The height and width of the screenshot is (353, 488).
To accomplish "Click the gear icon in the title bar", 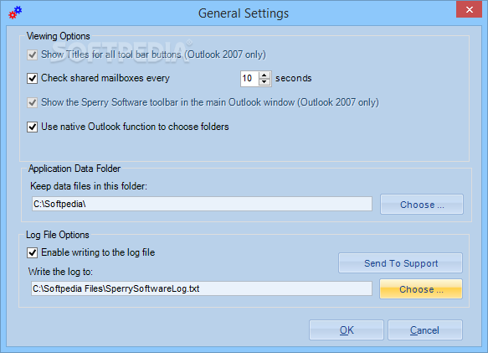I will (15, 13).
